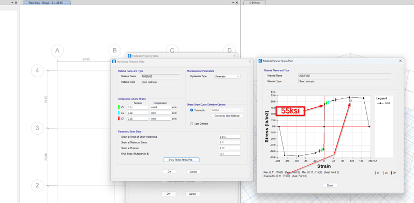The image size is (414, 203).
Task: Click the green IO color swatch
Action: tap(119, 107)
